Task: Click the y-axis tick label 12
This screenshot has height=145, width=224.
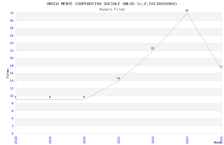Action: pos(12,88)
